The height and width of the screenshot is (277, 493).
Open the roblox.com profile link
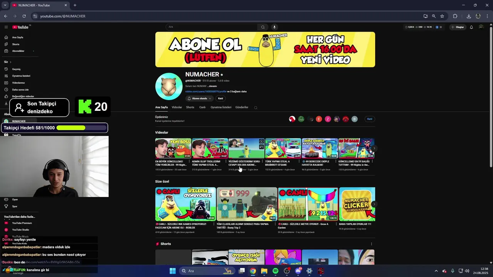coord(206,92)
